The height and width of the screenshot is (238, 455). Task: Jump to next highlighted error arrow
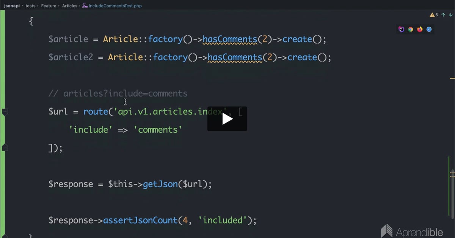point(450,15)
